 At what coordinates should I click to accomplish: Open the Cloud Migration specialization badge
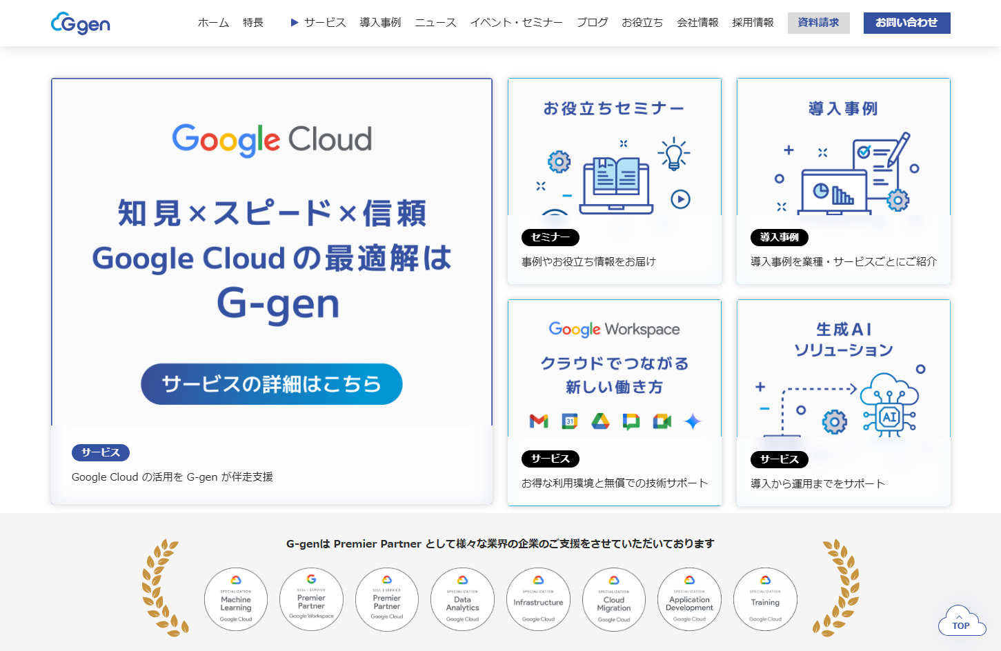coord(614,599)
